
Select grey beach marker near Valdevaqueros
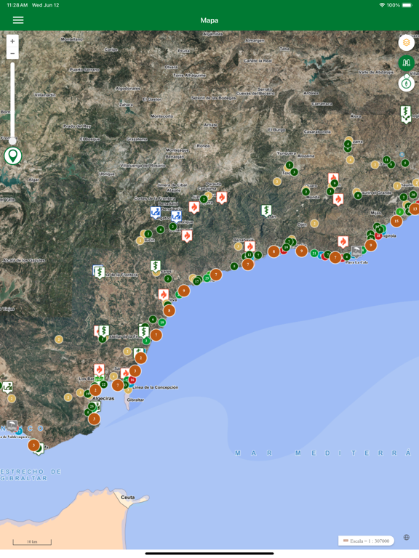pos(12,426)
